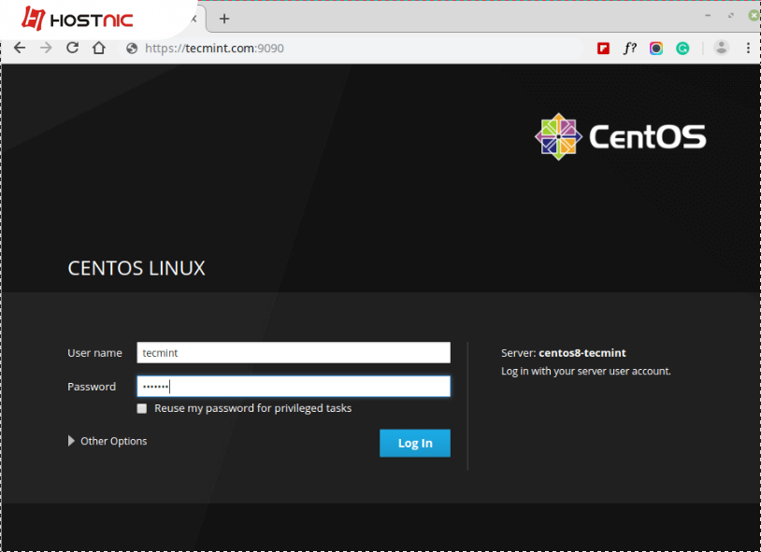761x552 pixels.
Task: Open the red Flipboard extension
Action: pos(604,49)
